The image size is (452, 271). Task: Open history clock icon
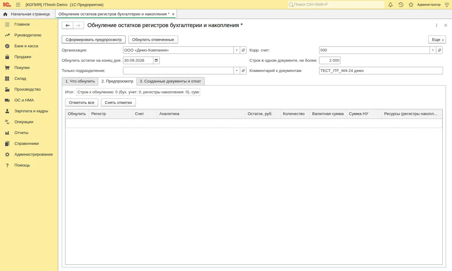point(401,5)
